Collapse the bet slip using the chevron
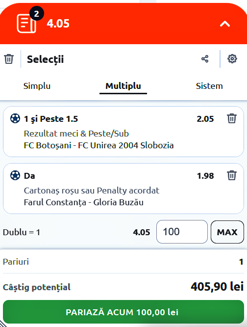The width and height of the screenshot is (247, 327). [x=225, y=24]
